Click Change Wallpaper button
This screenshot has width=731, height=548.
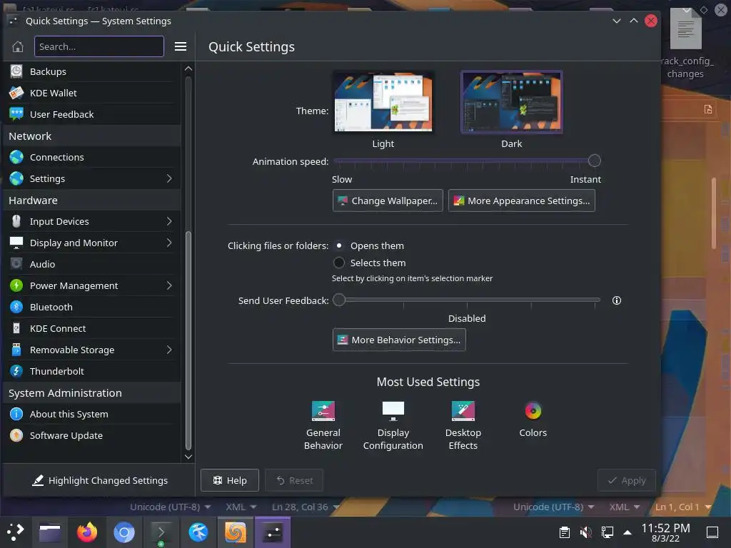(x=388, y=201)
